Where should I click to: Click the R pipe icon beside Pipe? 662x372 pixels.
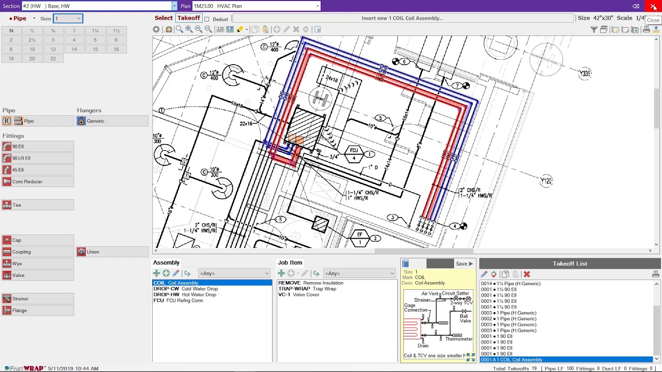[x=7, y=121]
